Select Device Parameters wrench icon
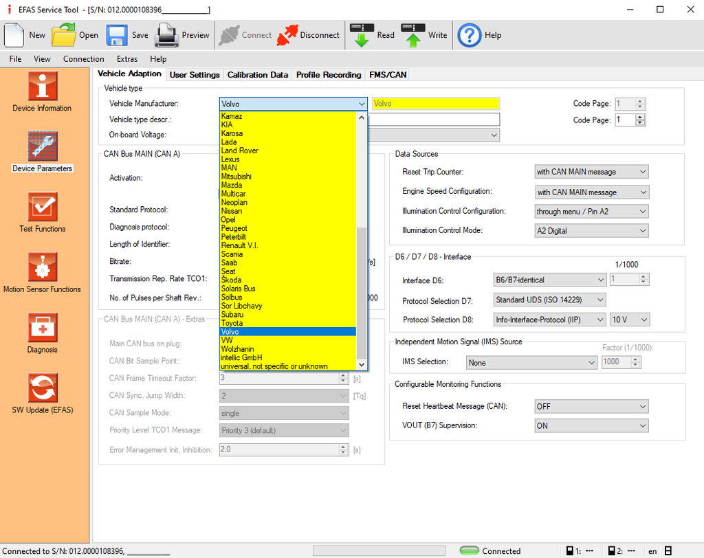 tap(43, 146)
